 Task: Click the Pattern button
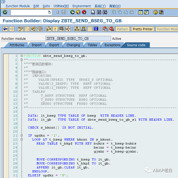tap(122, 29)
